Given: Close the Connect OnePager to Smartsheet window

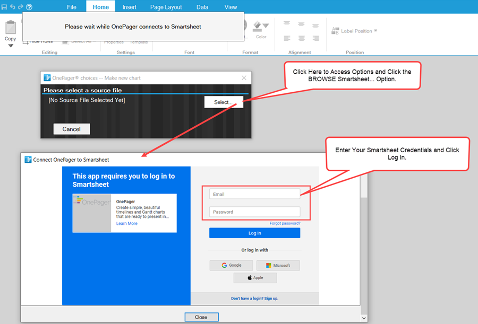Looking at the screenshot, I should click(201, 317).
